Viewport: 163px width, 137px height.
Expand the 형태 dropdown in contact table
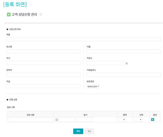coord(122,119)
